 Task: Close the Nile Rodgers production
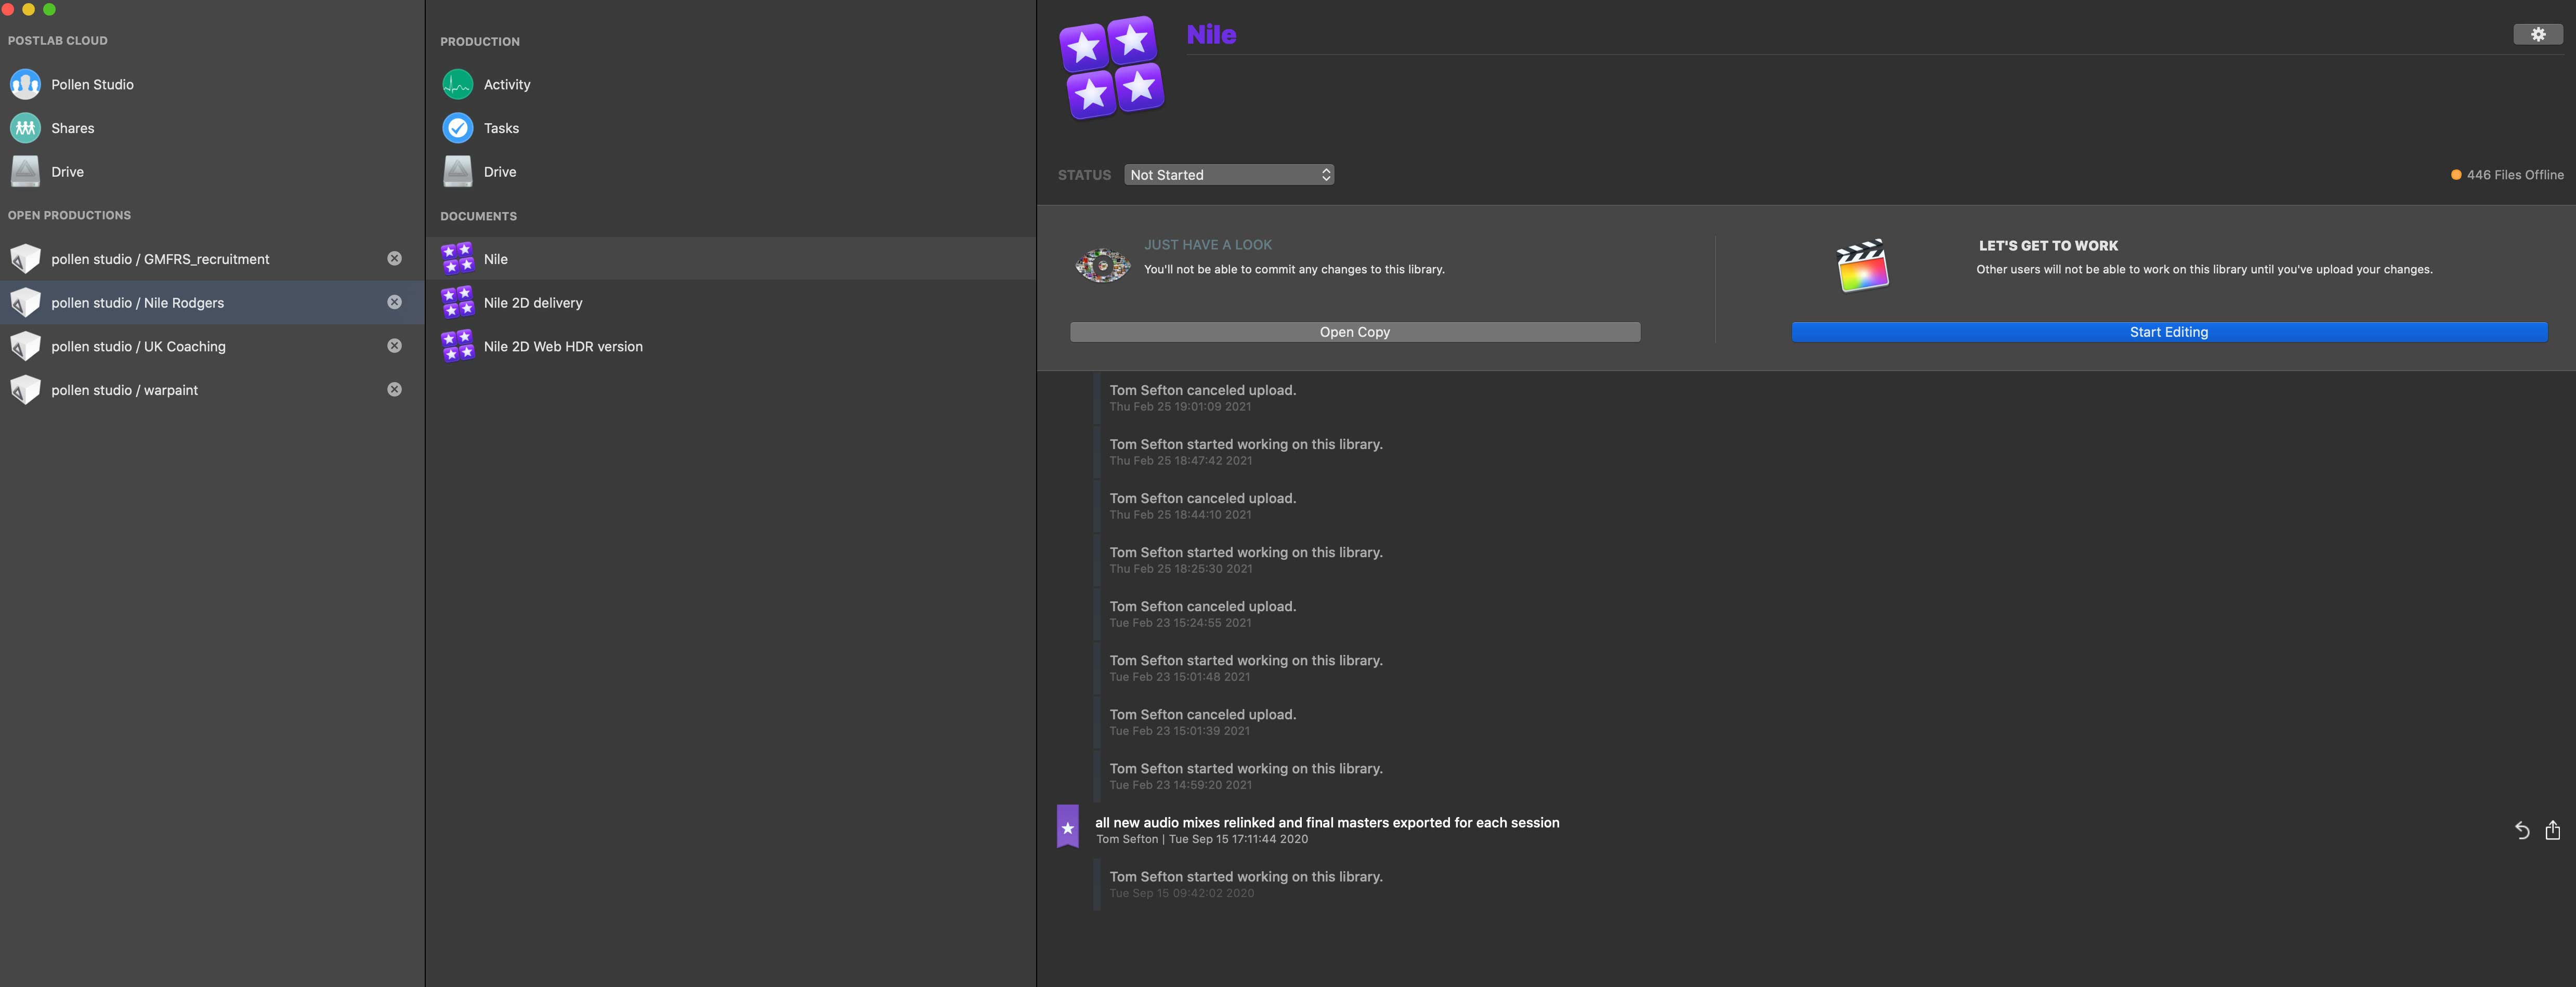[x=395, y=302]
